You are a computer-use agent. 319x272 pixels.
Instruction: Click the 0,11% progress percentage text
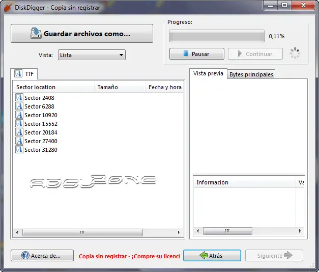[276, 36]
